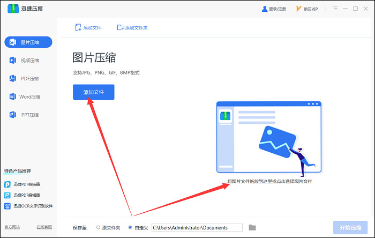Viewport: 375px width, 238px height.
Task: Click the 视频压缩 sidebar icon
Action: [x=13, y=60]
